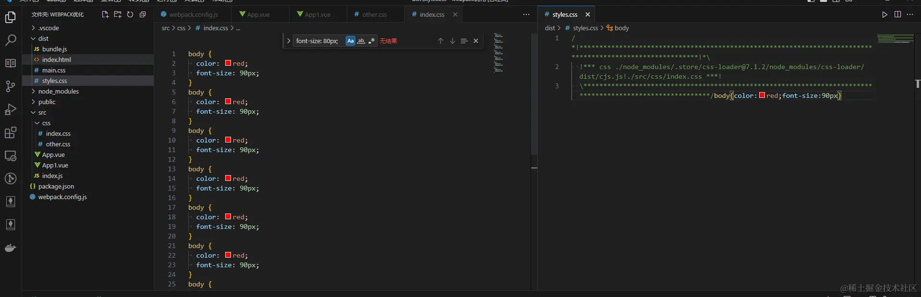921x297 pixels.
Task: Close the styles.css tab
Action: pos(587,14)
